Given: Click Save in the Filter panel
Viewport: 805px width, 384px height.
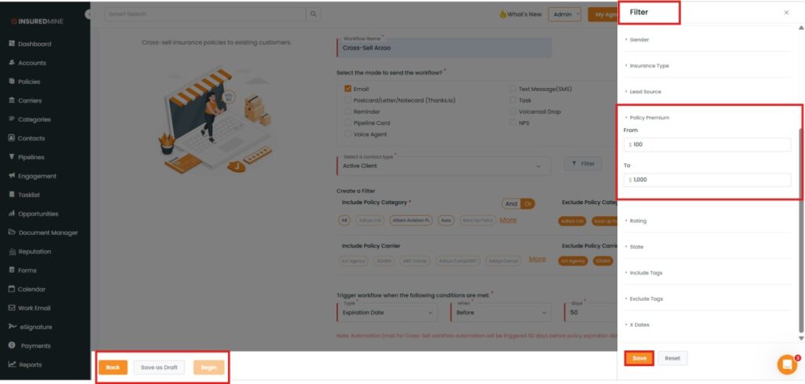Looking at the screenshot, I should click(639, 358).
